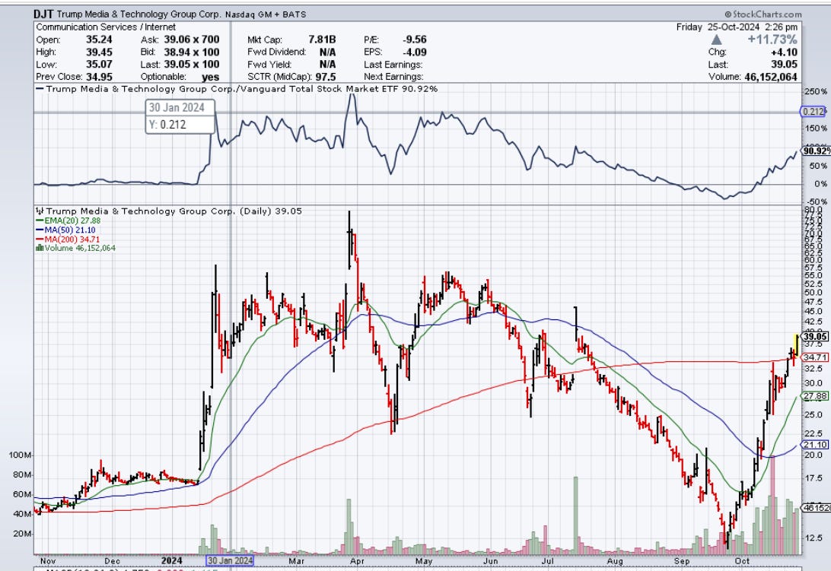The image size is (831, 571).
Task: Select the Prev Close value 34.95
Action: tap(99, 77)
